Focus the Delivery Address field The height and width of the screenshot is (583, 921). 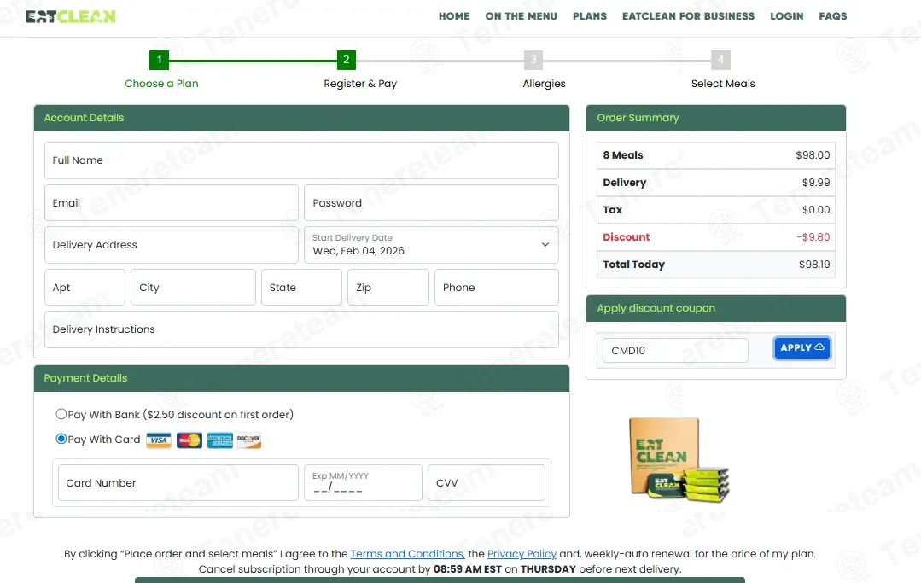pyautogui.click(x=172, y=245)
